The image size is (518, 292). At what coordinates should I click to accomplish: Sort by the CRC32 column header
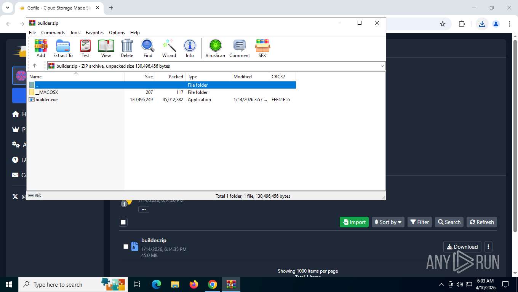pyautogui.click(x=283, y=76)
